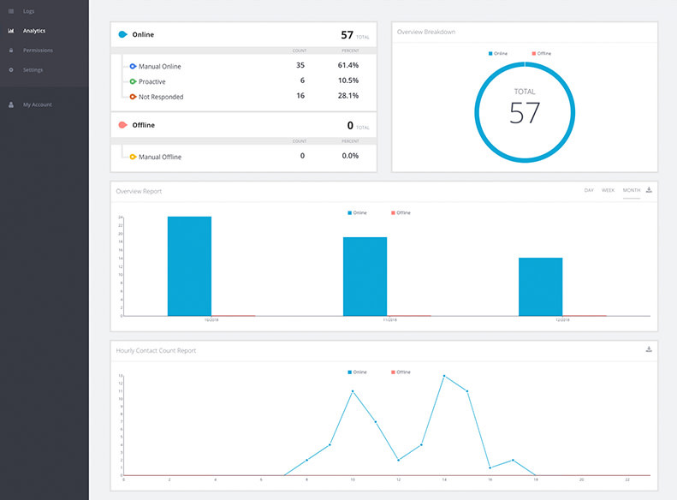Open the Logs sidebar icon

pyautogui.click(x=11, y=11)
